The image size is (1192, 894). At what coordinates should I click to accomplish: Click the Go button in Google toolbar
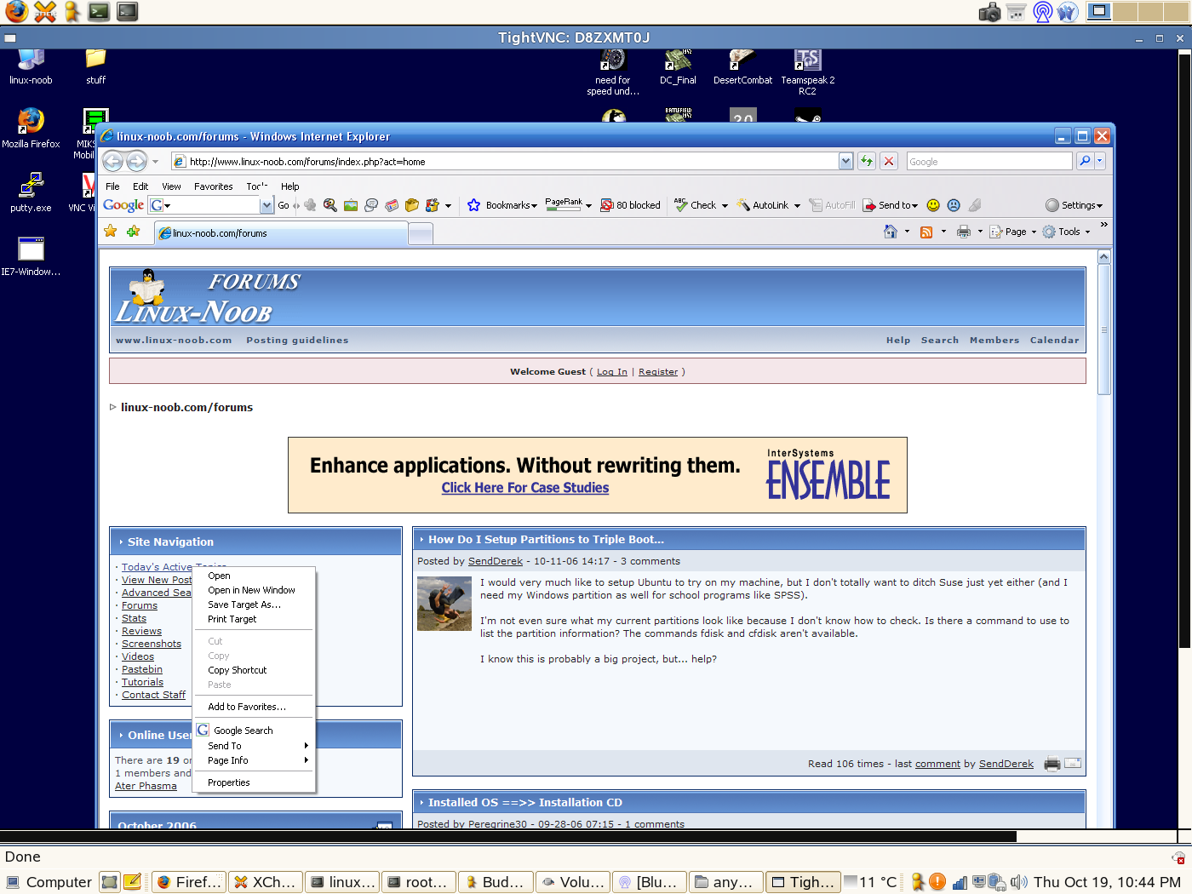click(x=284, y=205)
